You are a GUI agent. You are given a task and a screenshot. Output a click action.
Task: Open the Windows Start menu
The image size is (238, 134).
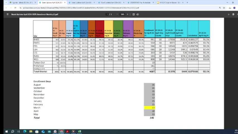[6, 131]
